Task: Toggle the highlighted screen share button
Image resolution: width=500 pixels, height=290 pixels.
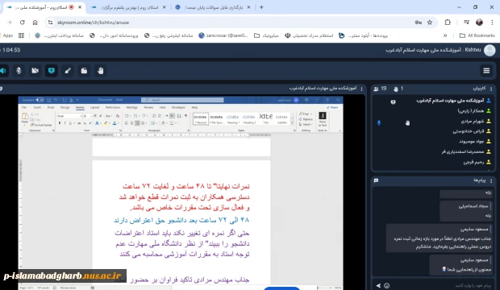Action: 52,70
